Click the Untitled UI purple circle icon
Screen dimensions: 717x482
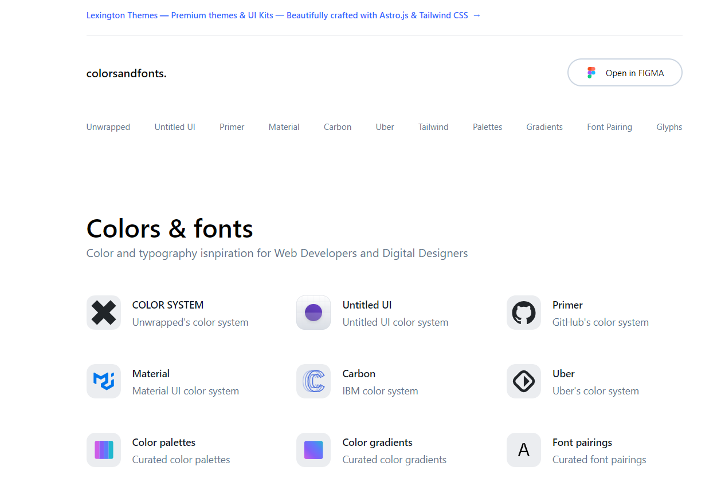[x=314, y=313]
